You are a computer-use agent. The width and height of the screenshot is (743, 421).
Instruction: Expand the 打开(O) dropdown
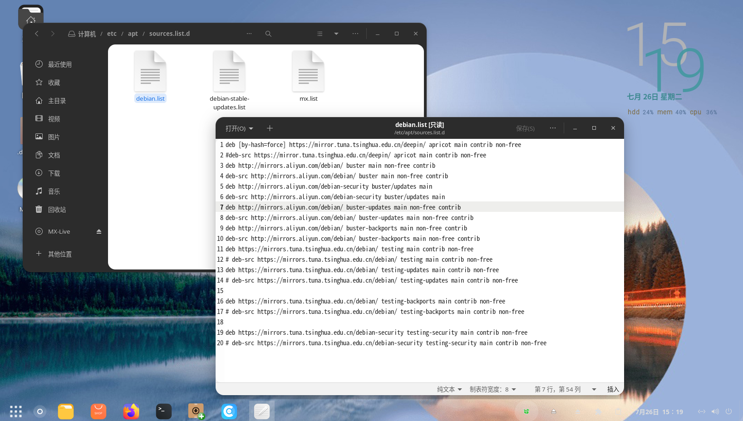pyautogui.click(x=239, y=128)
